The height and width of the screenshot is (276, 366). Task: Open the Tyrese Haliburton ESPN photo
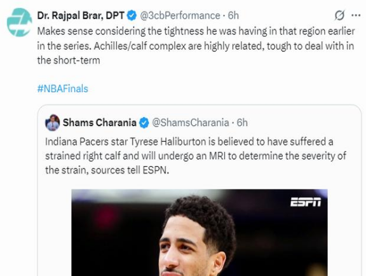pyautogui.click(x=200, y=233)
